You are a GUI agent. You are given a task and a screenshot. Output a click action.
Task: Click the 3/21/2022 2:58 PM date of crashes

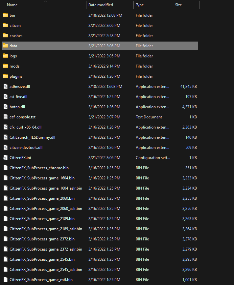point(104,36)
